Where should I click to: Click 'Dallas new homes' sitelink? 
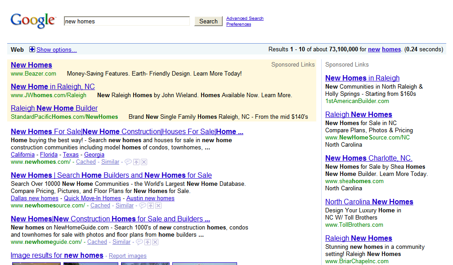[35, 198]
